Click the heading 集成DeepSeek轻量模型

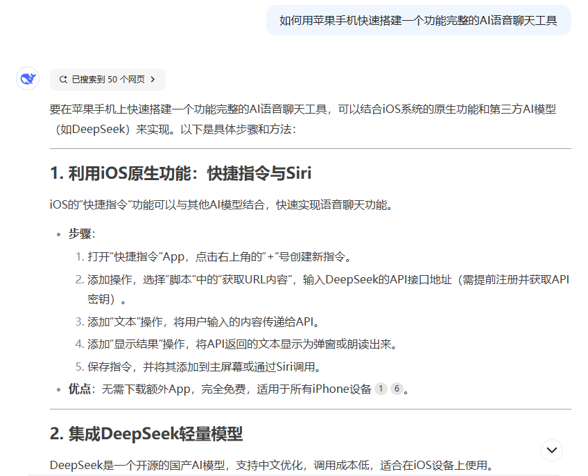146,434
